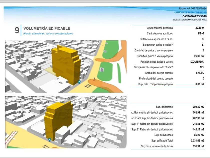Click the Sup. del terreno value 399,30 m2
This screenshot has height=158, width=210.
(199, 107)
